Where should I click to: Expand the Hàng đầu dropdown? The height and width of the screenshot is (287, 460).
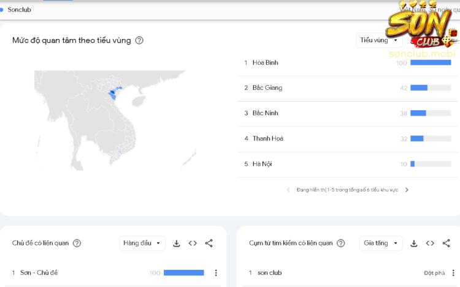click(142, 243)
